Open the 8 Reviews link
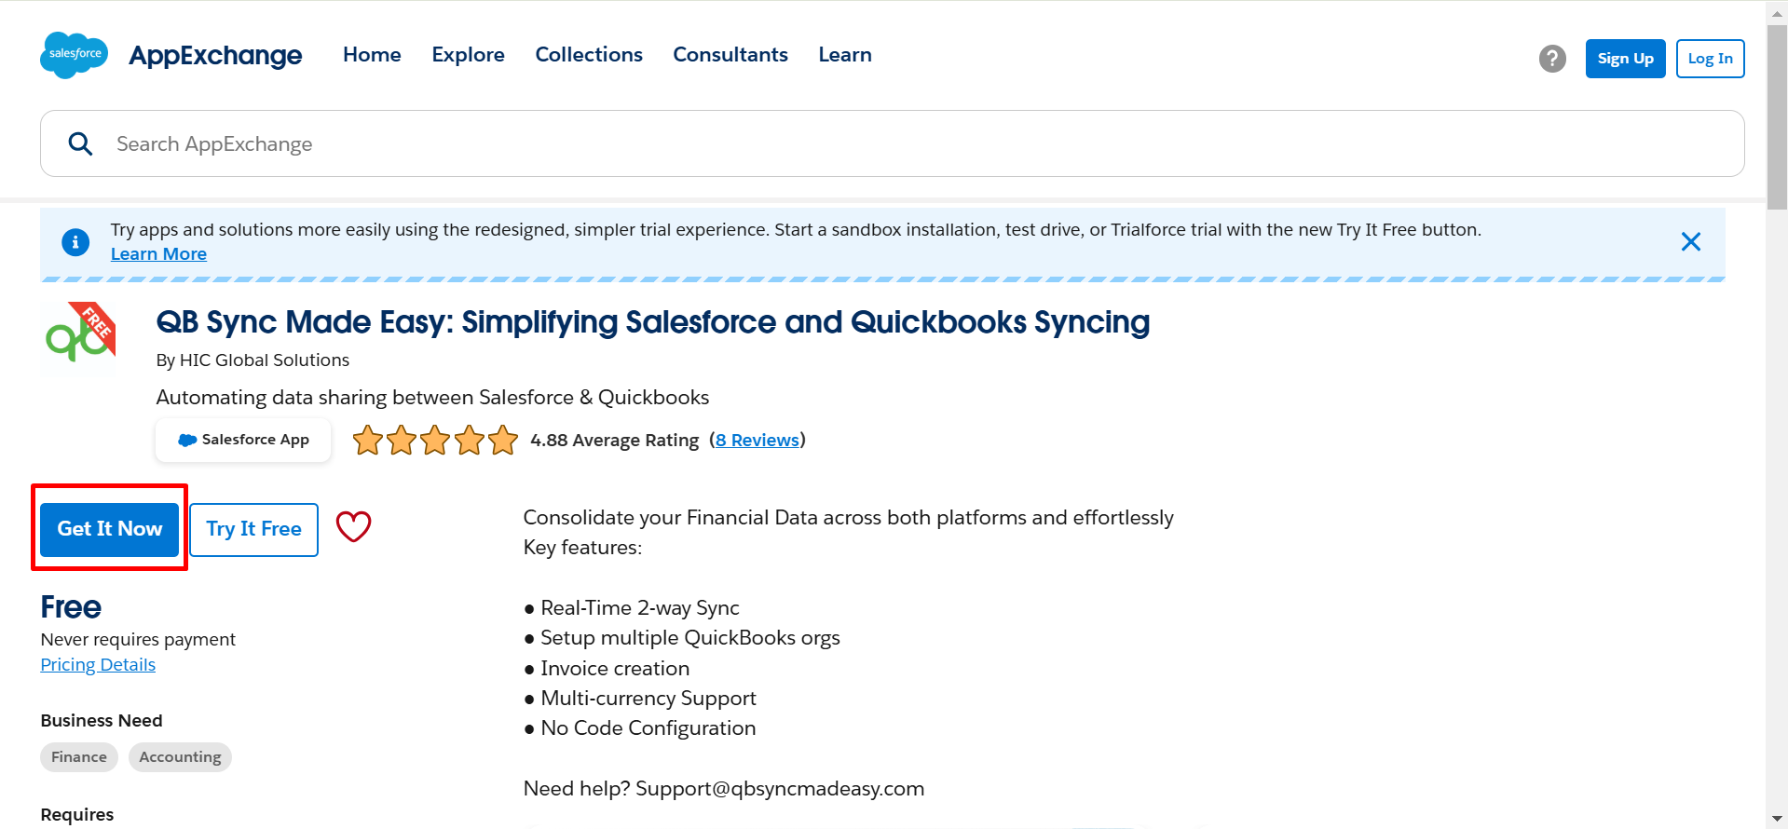The width and height of the screenshot is (1788, 829). coord(758,440)
